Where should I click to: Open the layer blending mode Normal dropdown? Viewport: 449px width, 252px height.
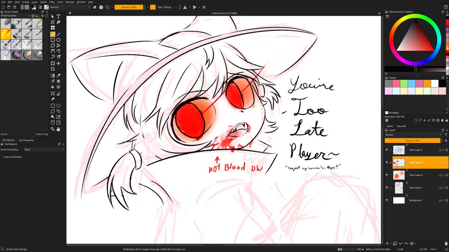pos(413,135)
